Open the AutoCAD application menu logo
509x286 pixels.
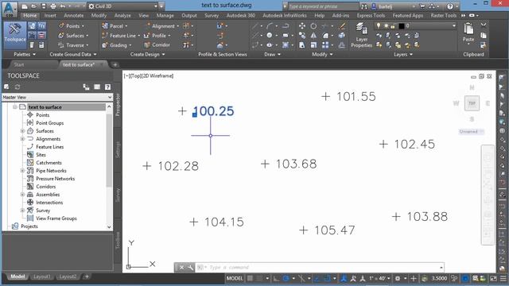point(10,9)
